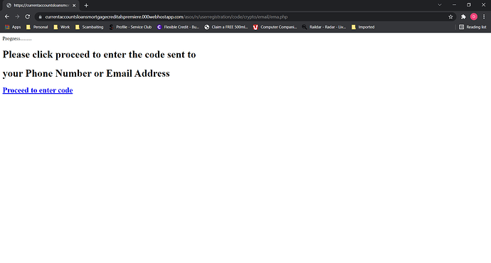Image resolution: width=491 pixels, height=263 pixels.
Task: Open the Extensions puzzle icon
Action: pyautogui.click(x=463, y=17)
